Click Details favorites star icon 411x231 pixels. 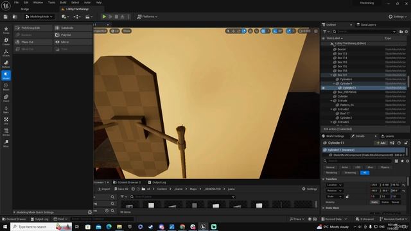402,161
